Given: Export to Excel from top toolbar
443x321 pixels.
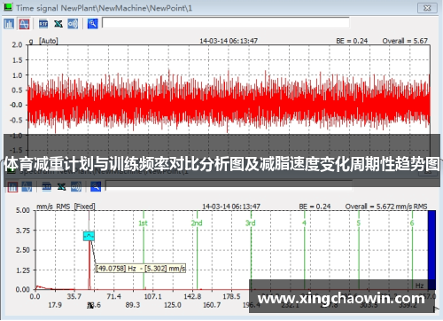Looking at the screenshot, I should click(x=58, y=24).
